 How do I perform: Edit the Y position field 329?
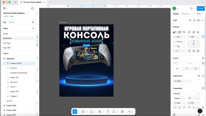(194, 37)
